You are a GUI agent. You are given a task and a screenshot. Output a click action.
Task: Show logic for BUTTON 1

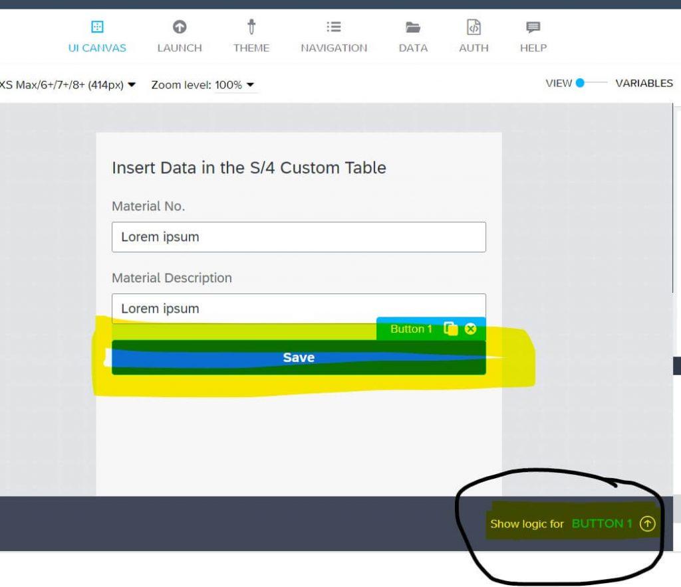(x=572, y=524)
